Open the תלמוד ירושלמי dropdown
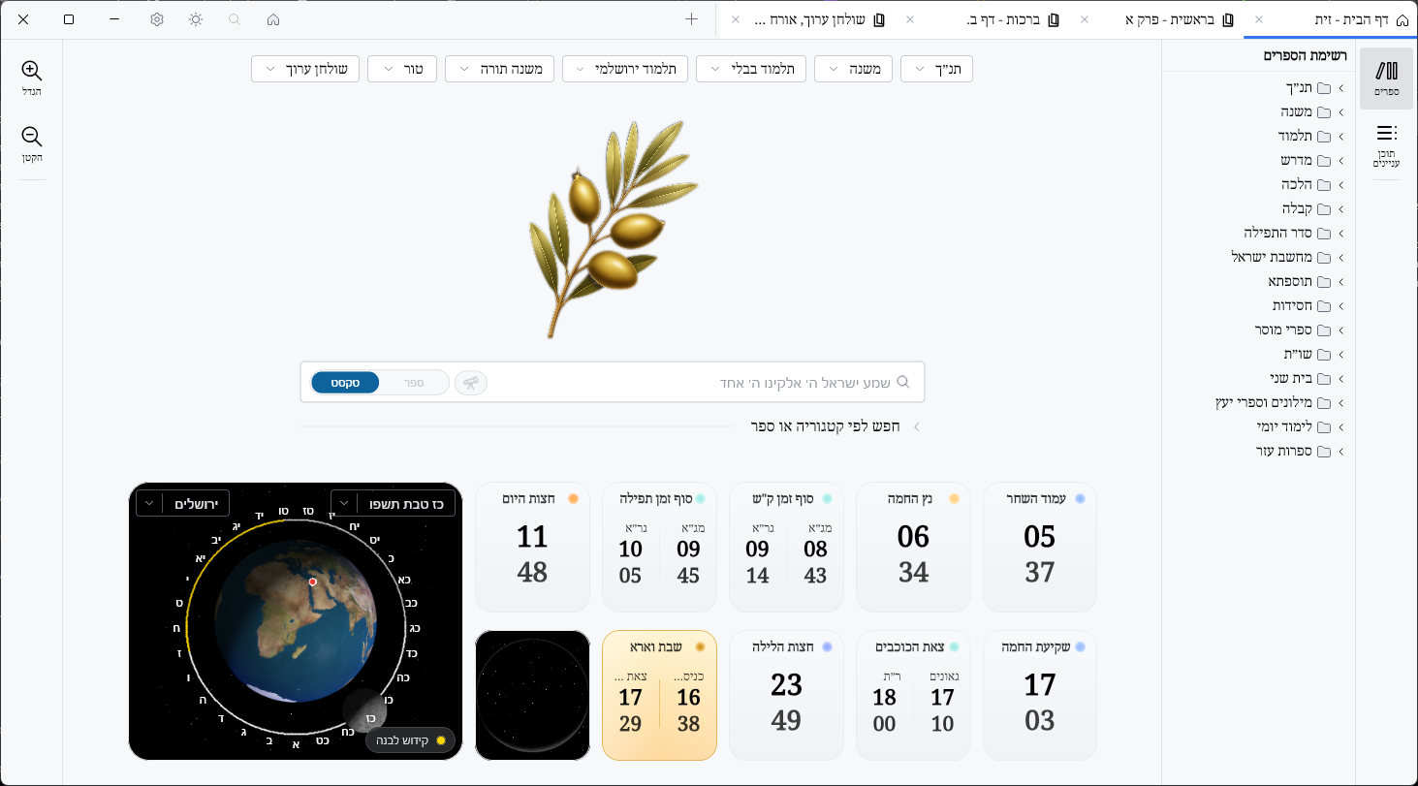The width and height of the screenshot is (1418, 786). pos(625,69)
